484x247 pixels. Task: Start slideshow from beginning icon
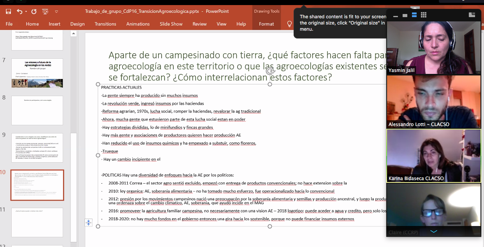(46, 11)
